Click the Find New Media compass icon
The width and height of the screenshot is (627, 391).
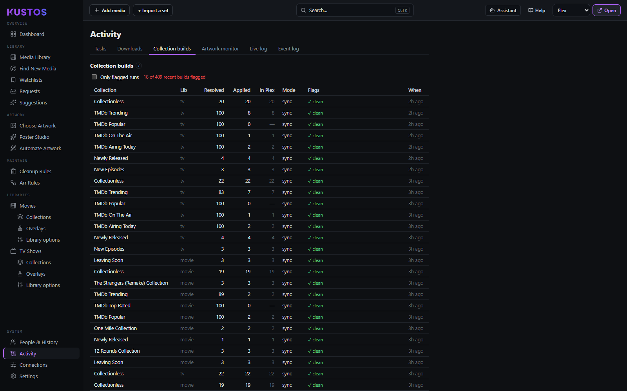(x=13, y=68)
